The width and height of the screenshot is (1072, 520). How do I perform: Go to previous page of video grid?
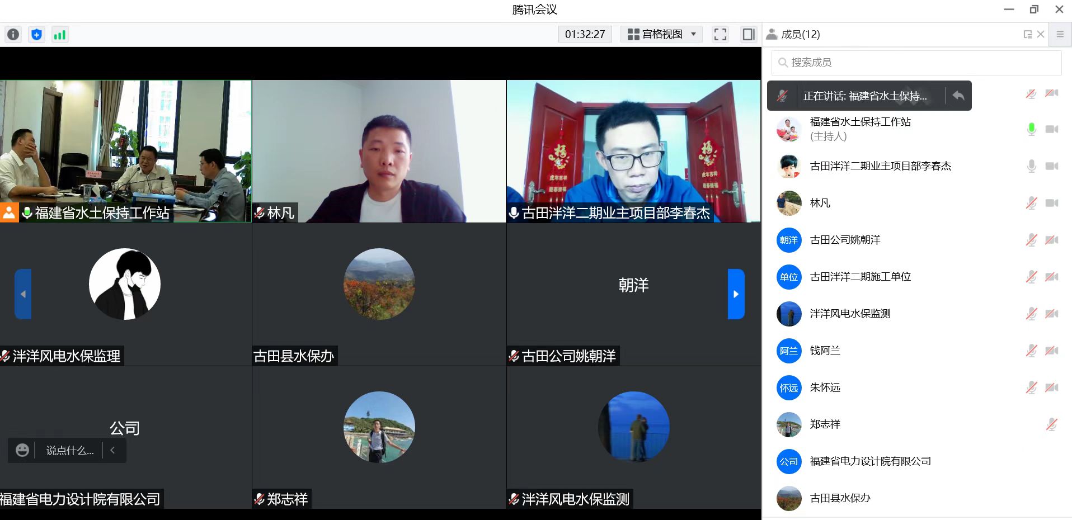pos(23,294)
